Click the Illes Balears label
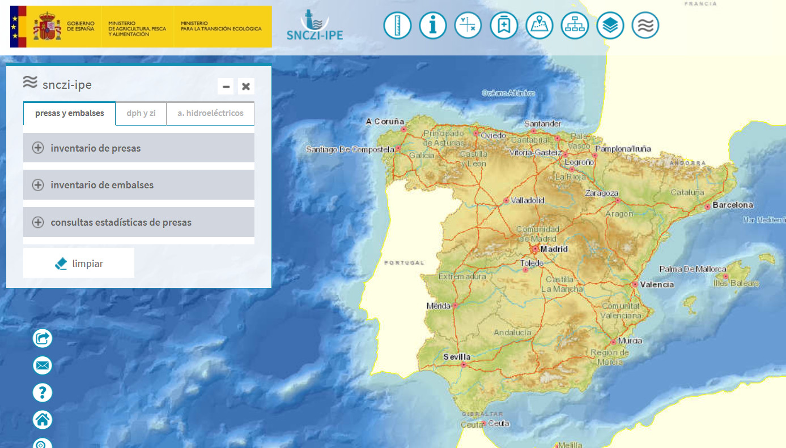Image resolution: width=786 pixels, height=448 pixels. 736,283
